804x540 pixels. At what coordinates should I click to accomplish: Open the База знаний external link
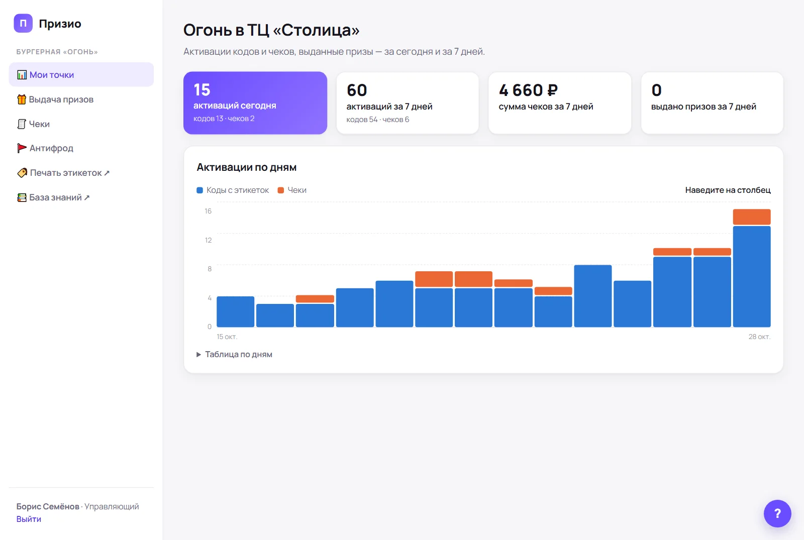coord(81,197)
